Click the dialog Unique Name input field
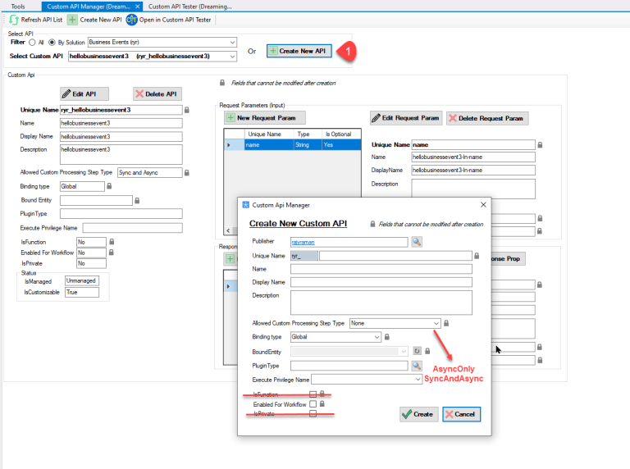The image size is (630, 469). point(395,256)
